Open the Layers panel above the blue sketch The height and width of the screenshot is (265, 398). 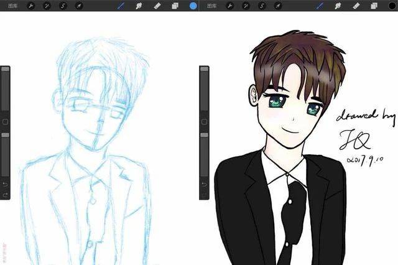coord(175,6)
